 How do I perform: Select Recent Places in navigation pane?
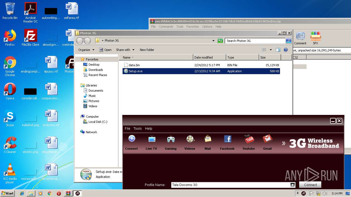pyautogui.click(x=95, y=75)
